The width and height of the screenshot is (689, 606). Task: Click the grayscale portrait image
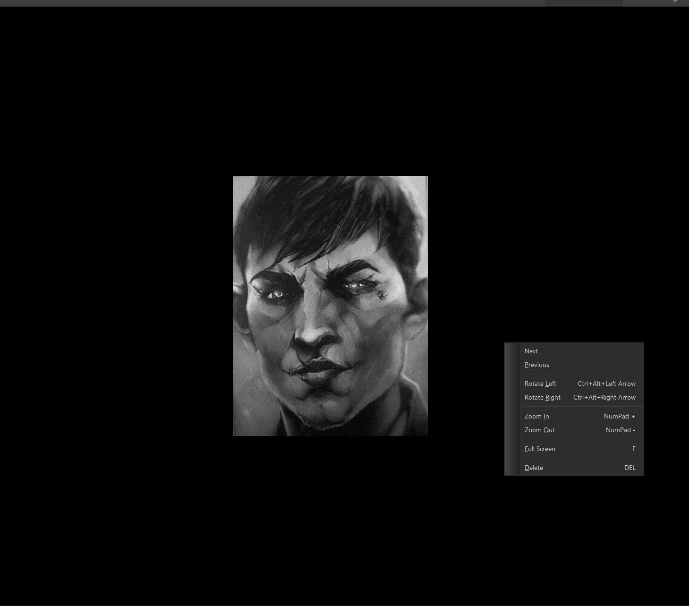pos(330,306)
